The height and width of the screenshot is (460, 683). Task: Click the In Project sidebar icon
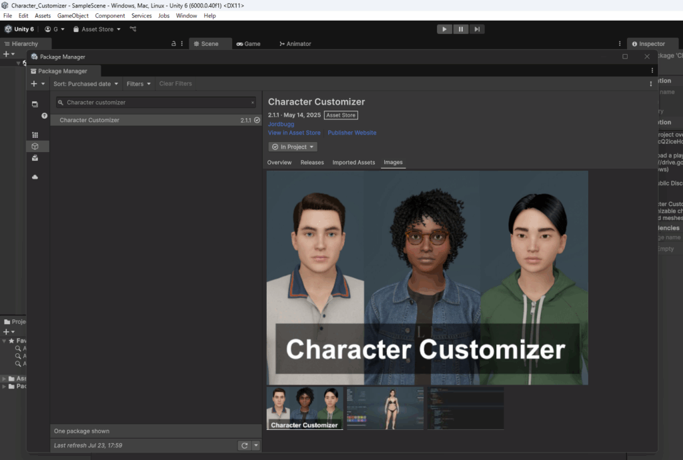[35, 104]
